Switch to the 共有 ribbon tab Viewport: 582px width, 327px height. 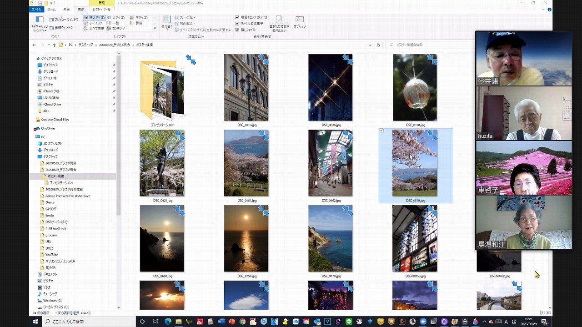tap(66, 9)
